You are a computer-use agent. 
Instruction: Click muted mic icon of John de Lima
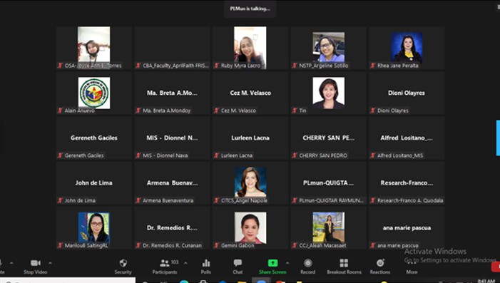point(60,200)
